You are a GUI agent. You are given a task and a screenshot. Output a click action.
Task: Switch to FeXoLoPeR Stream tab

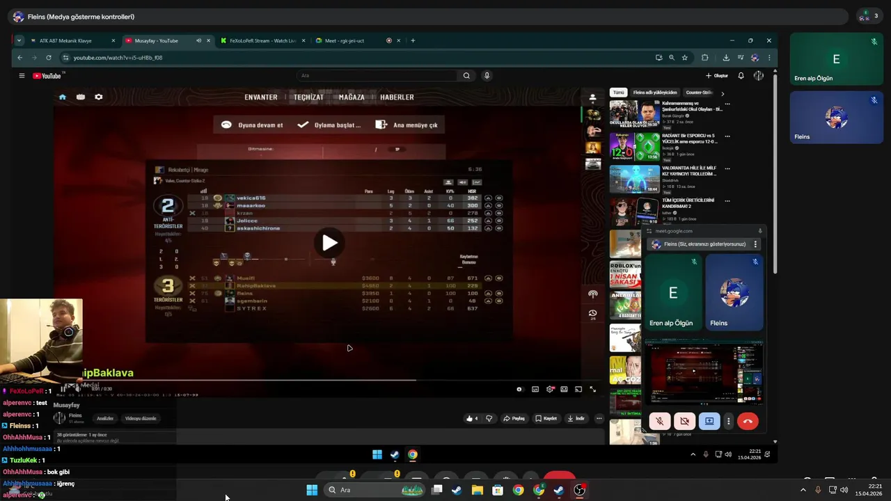point(262,40)
